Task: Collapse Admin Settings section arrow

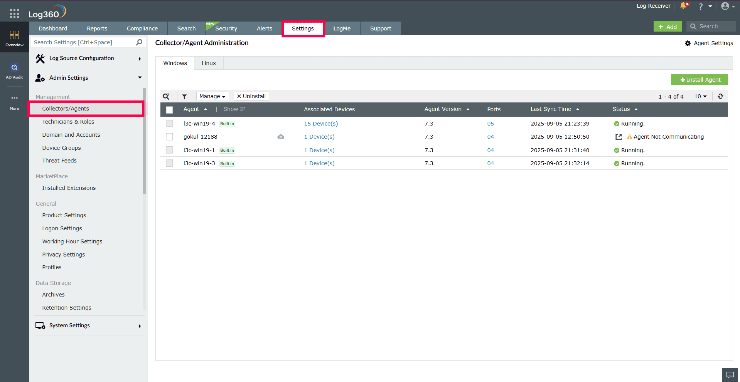Action: pyautogui.click(x=140, y=78)
